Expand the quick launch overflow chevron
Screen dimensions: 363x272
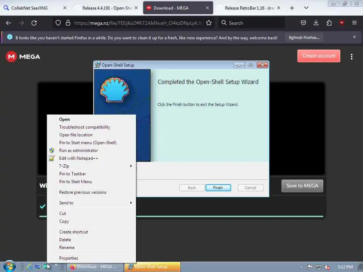point(56,265)
